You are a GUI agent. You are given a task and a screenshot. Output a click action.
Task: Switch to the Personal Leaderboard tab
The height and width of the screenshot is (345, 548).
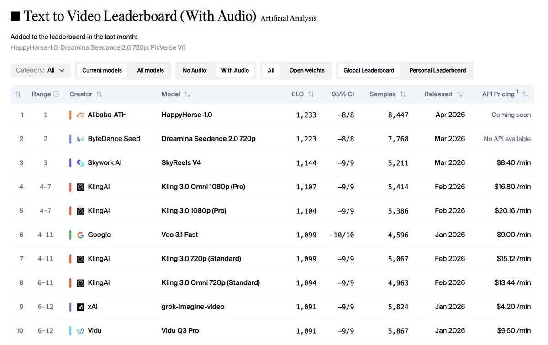coord(437,70)
